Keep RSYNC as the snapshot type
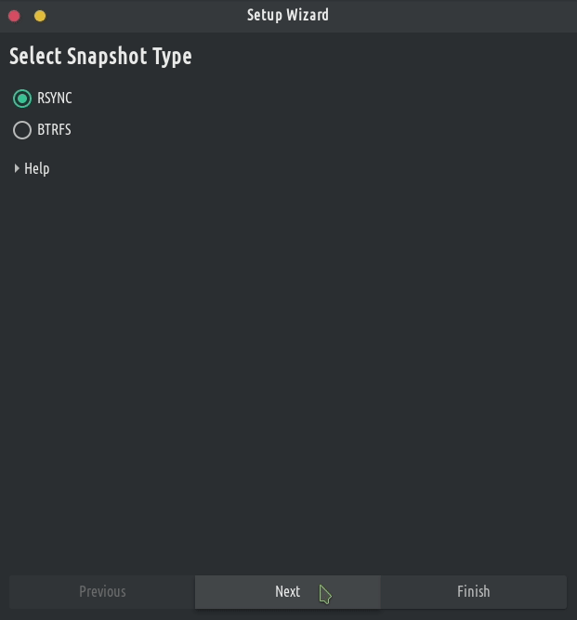The width and height of the screenshot is (577, 620). coord(22,99)
